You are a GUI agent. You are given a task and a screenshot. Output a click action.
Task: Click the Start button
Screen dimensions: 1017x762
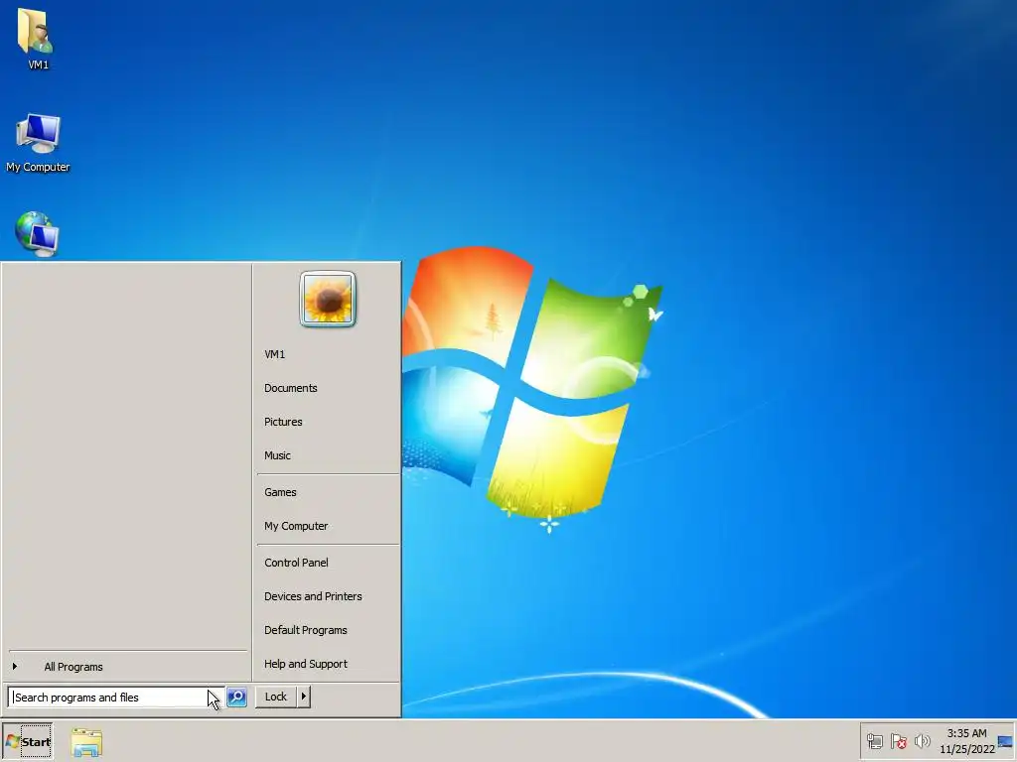28,742
